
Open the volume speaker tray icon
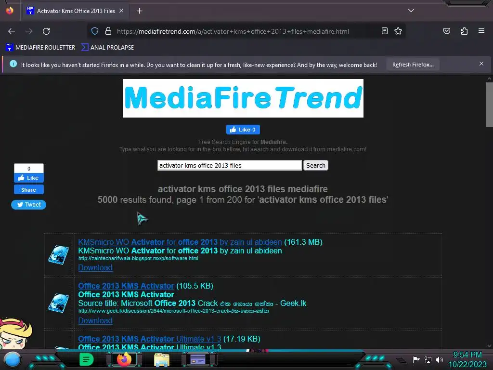pyautogui.click(x=439, y=359)
